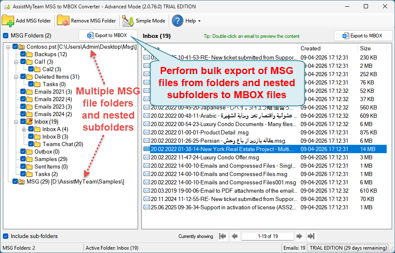The height and width of the screenshot is (253, 395).
Task: Click Export to MBOX button at top right
Action: coord(363,36)
